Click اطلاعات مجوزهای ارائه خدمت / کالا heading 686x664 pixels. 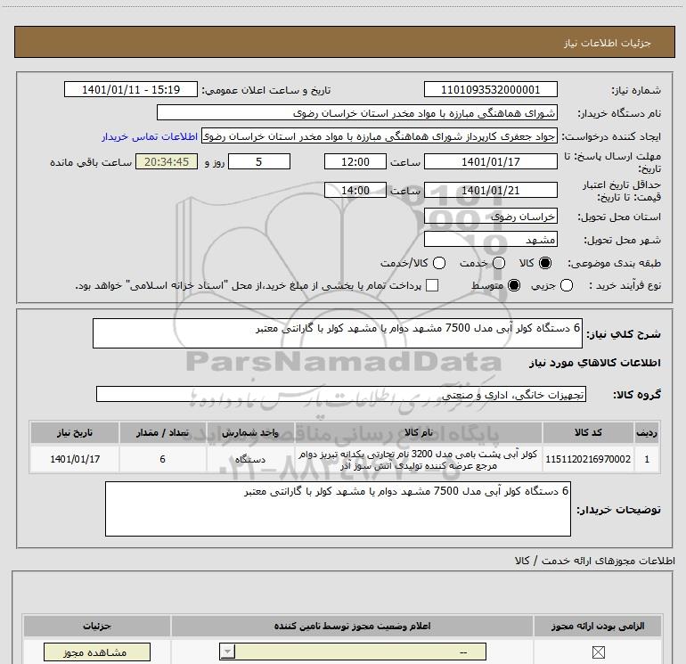(595, 561)
